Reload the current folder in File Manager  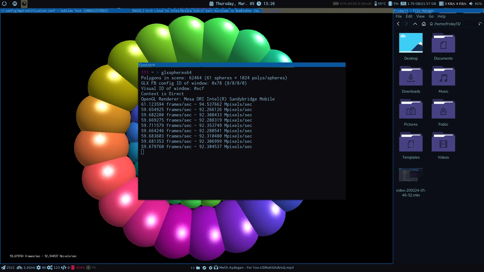pyautogui.click(x=480, y=24)
